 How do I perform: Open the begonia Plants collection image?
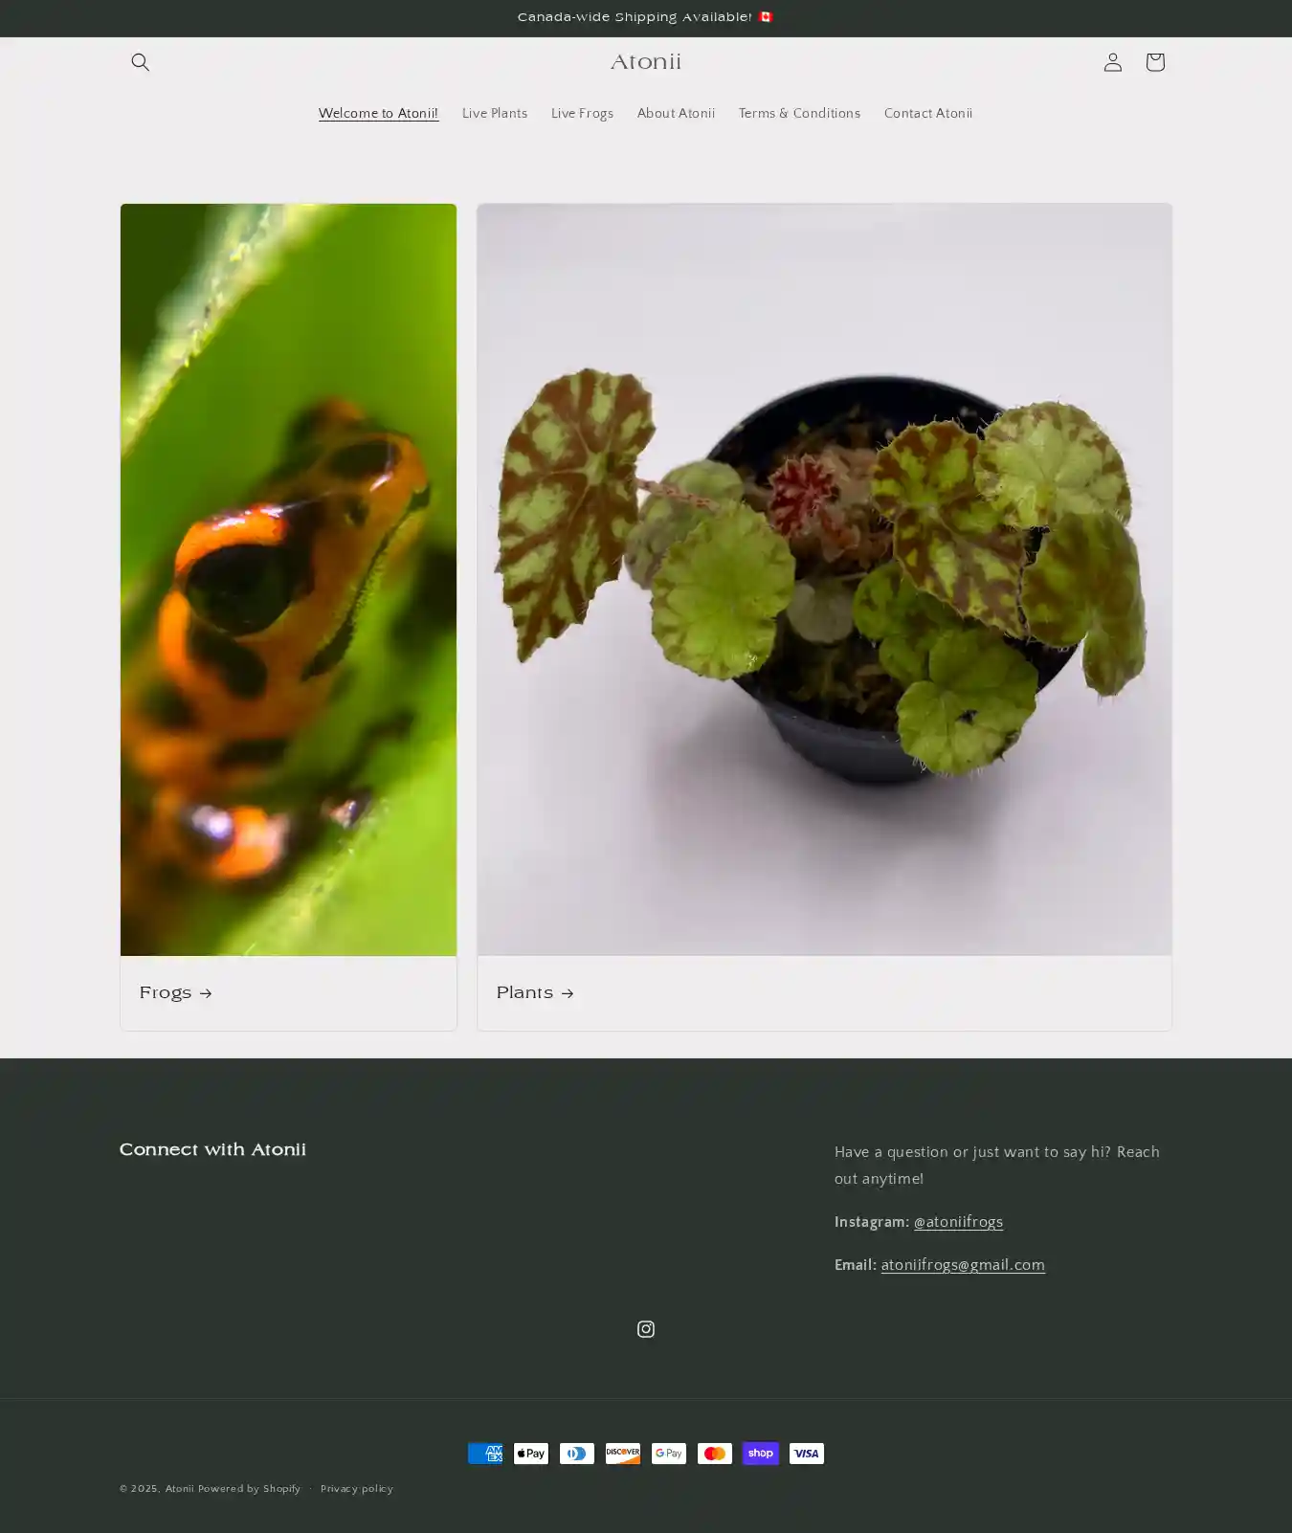tap(824, 579)
